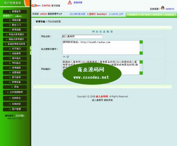Click the 莎莎团队 credit link in the sidebar
This screenshot has width=177, height=146.
(x=20, y=116)
